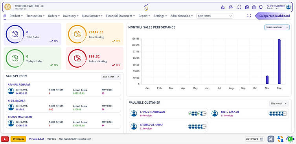The image size is (296, 144).
Task: Click the Premium button
Action: click(18, 139)
